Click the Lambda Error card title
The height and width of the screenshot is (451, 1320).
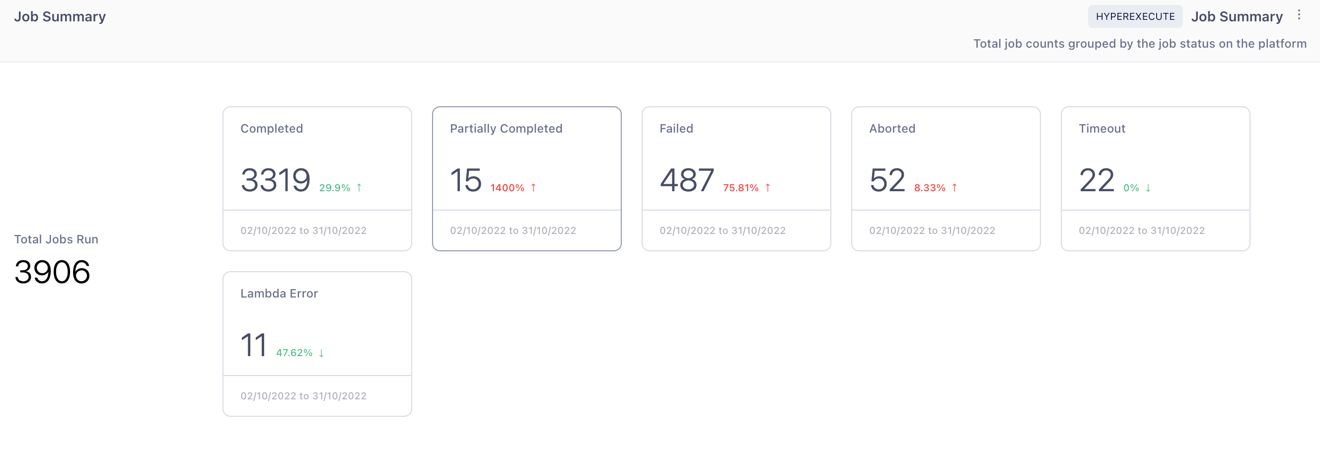(x=279, y=294)
